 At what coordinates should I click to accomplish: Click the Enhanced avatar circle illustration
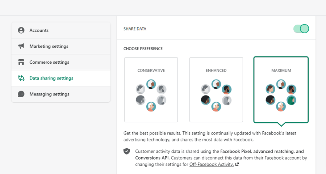(x=216, y=95)
